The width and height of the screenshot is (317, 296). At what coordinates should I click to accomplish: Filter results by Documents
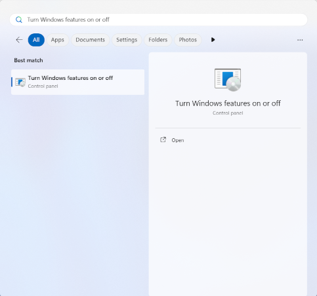pos(90,40)
